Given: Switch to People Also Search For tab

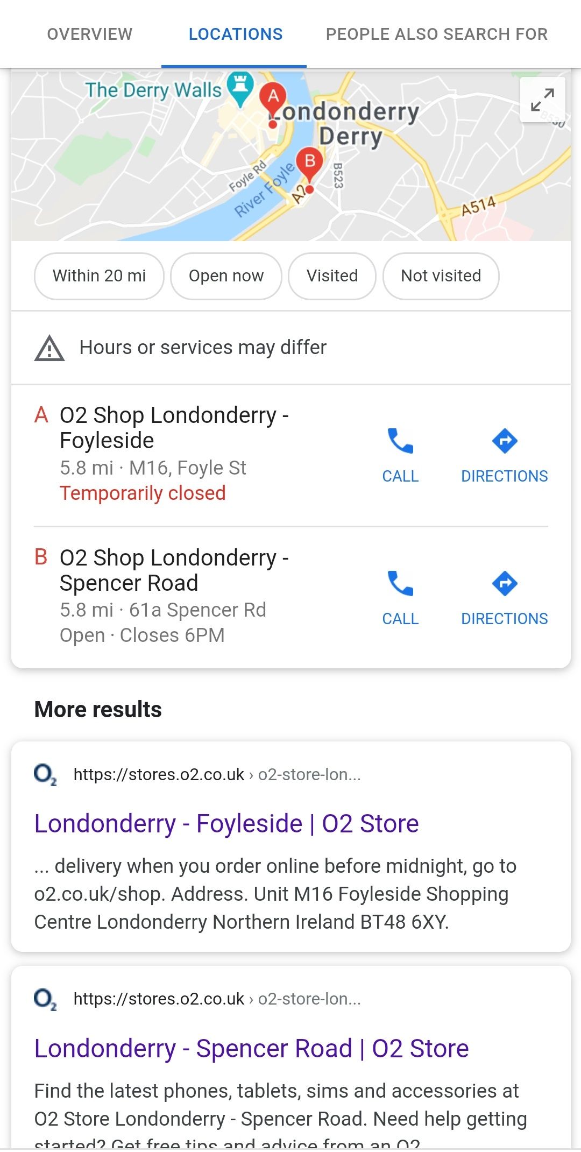Looking at the screenshot, I should pos(437,34).
